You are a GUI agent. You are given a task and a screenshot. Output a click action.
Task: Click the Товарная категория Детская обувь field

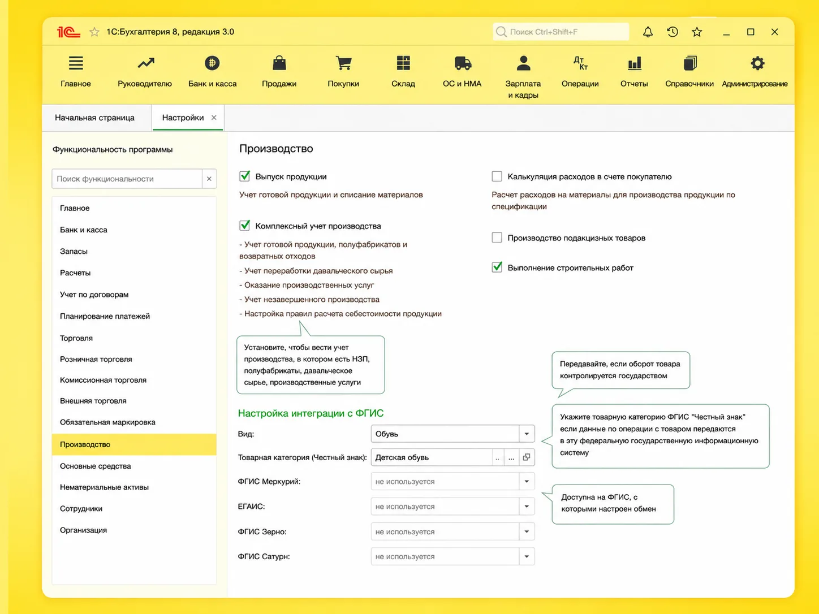tap(431, 457)
